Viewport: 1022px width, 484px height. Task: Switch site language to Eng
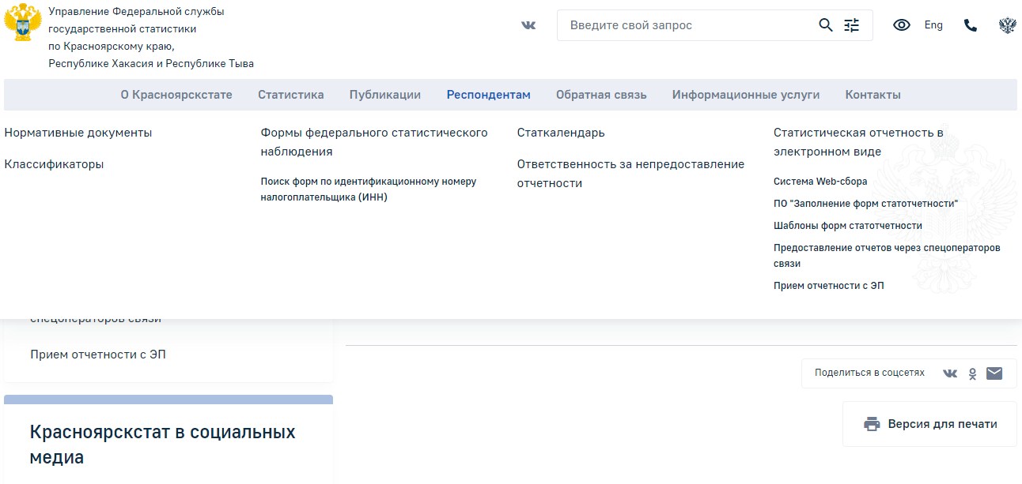click(933, 25)
